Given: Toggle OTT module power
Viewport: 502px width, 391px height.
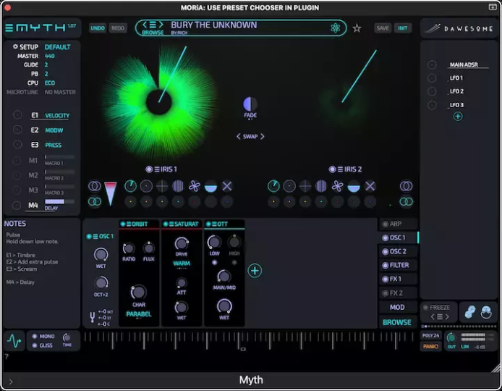Looking at the screenshot, I should [x=208, y=224].
